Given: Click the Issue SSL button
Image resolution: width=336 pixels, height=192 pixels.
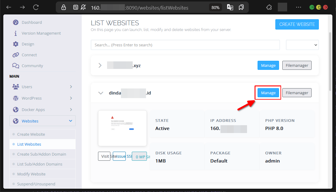Looking at the screenshot, I should pos(119,156).
